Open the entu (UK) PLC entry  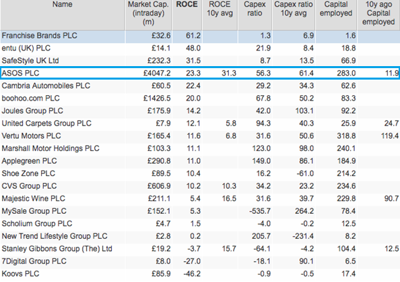pyautogui.click(x=26, y=48)
